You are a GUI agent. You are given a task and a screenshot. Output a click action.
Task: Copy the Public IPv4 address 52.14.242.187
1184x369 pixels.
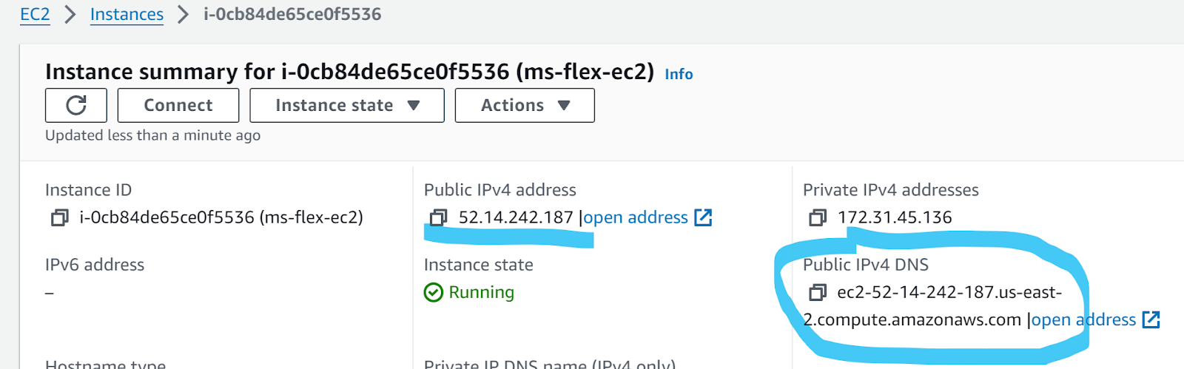[x=438, y=217]
